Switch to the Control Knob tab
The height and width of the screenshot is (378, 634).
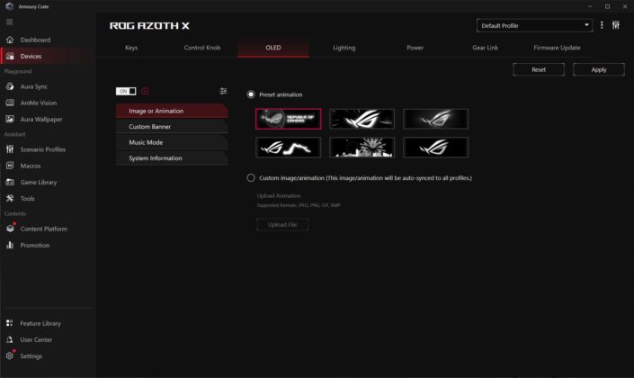[202, 48]
